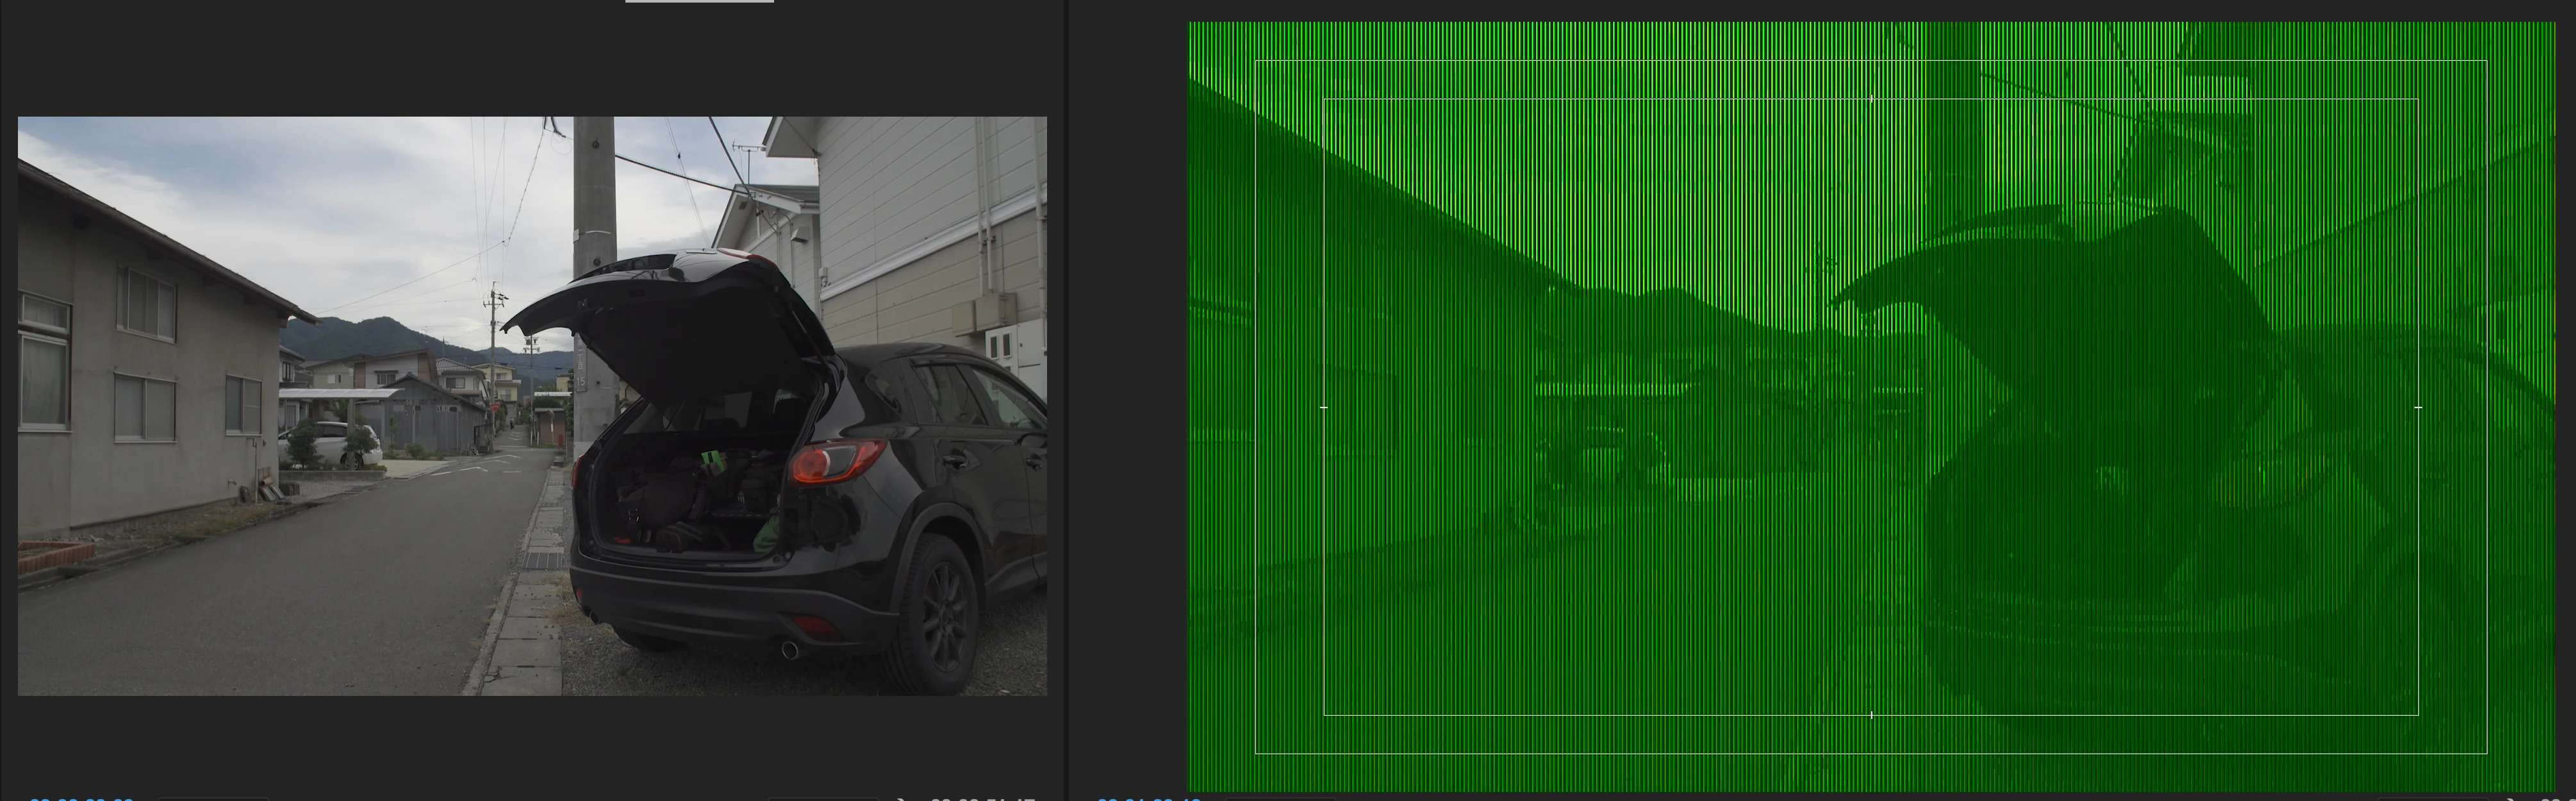Image resolution: width=2576 pixels, height=801 pixels.
Task: Click the source clip duration timecode
Action: click(x=982, y=799)
